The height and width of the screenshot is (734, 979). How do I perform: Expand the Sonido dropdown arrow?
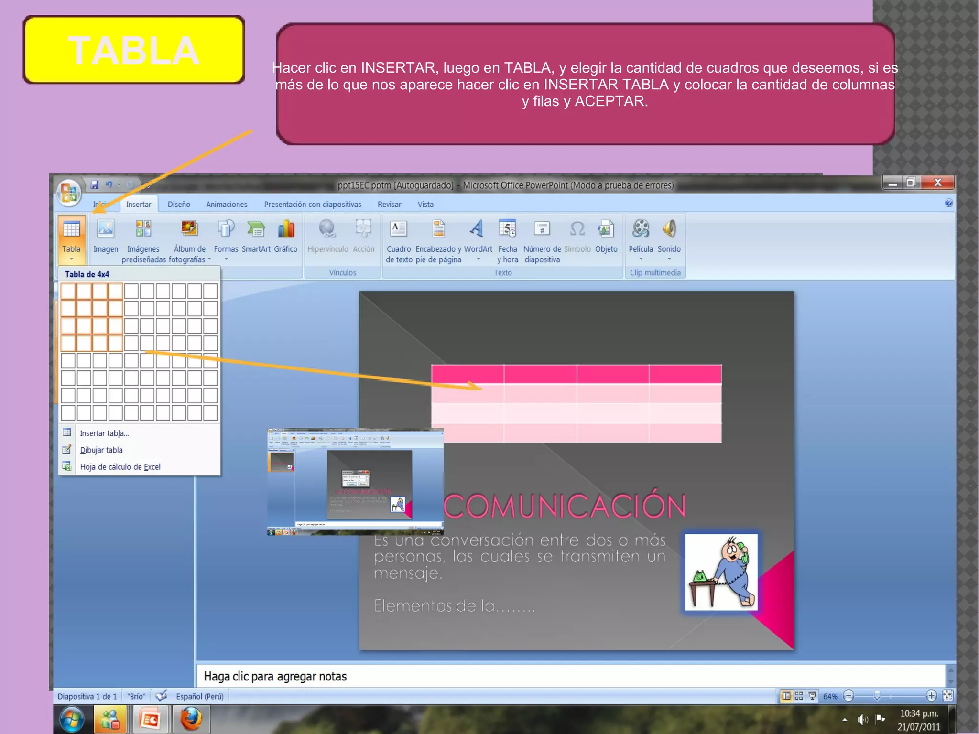click(669, 259)
